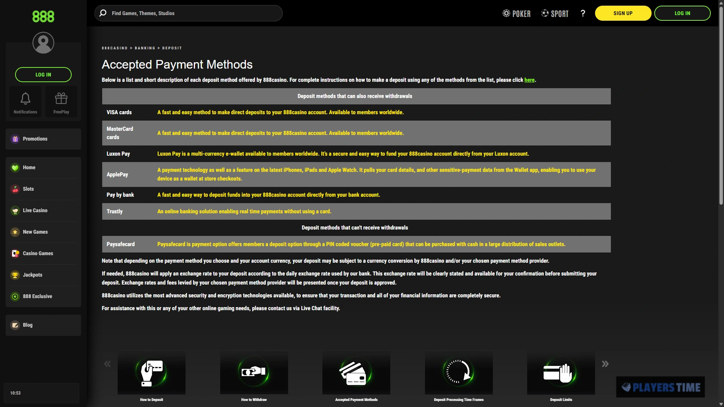Open the POKER header link
The image size is (724, 407).
517,14
